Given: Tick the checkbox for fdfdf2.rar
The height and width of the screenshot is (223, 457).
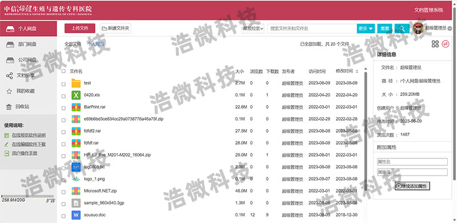Looking at the screenshot, I should 63,132.
